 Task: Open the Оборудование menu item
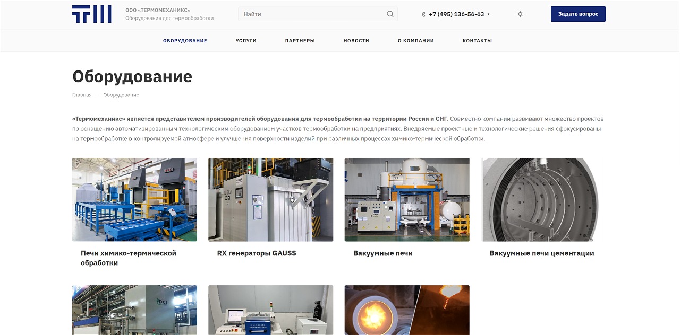(185, 41)
